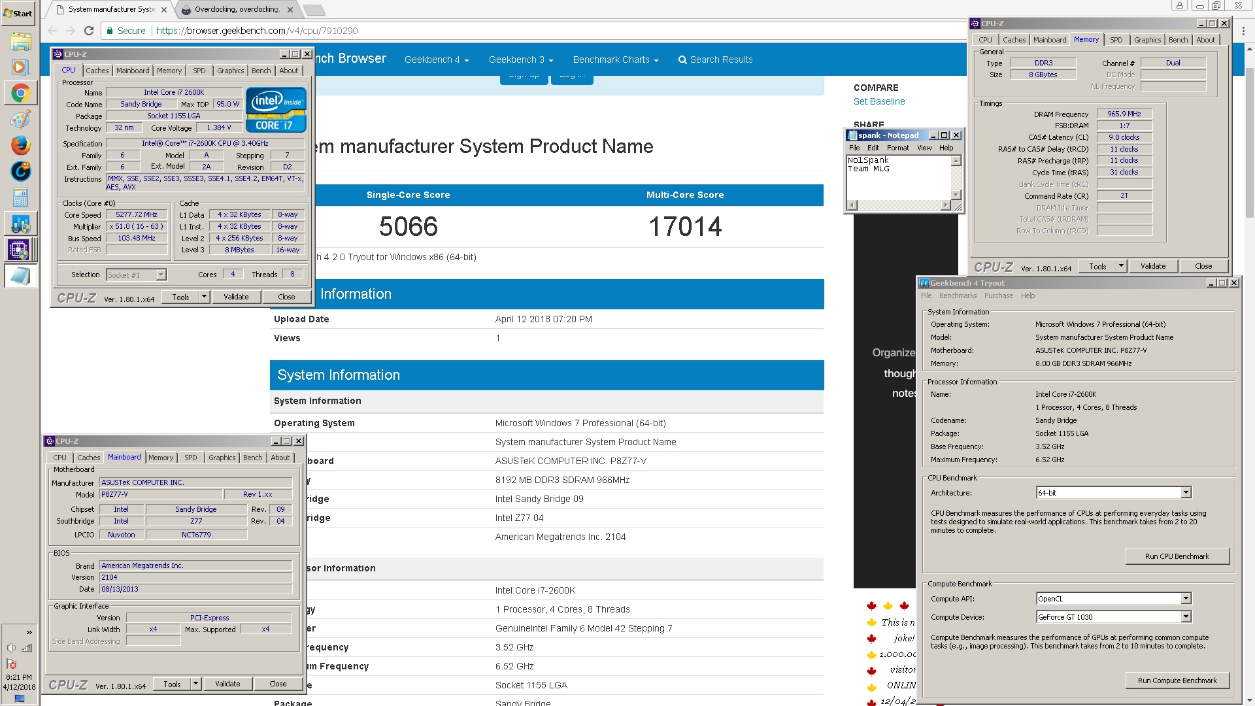
Task: Open Paint from the taskbar
Action: coord(20,120)
